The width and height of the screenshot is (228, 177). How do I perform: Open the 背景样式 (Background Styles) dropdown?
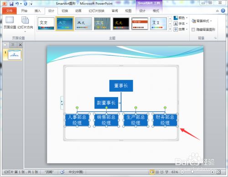[202, 21]
